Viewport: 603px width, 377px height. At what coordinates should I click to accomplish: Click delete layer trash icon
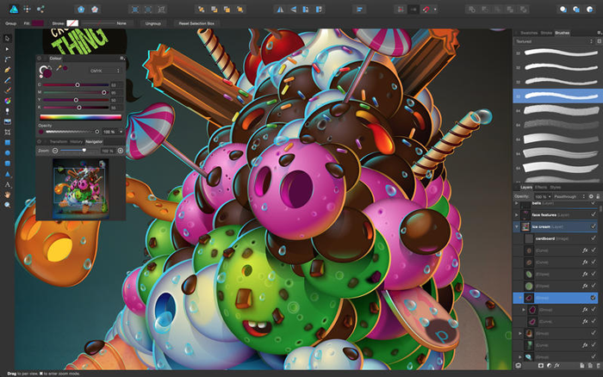pos(598,366)
